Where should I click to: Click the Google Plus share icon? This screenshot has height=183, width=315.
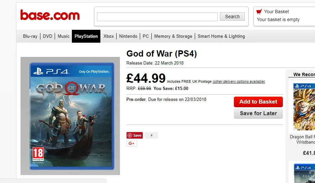[x=131, y=143]
